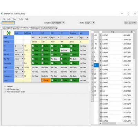The height and width of the screenshot is (138, 138).
Task: Toggle the Humidity Data checkbox under Cooling
Action: 71,63
